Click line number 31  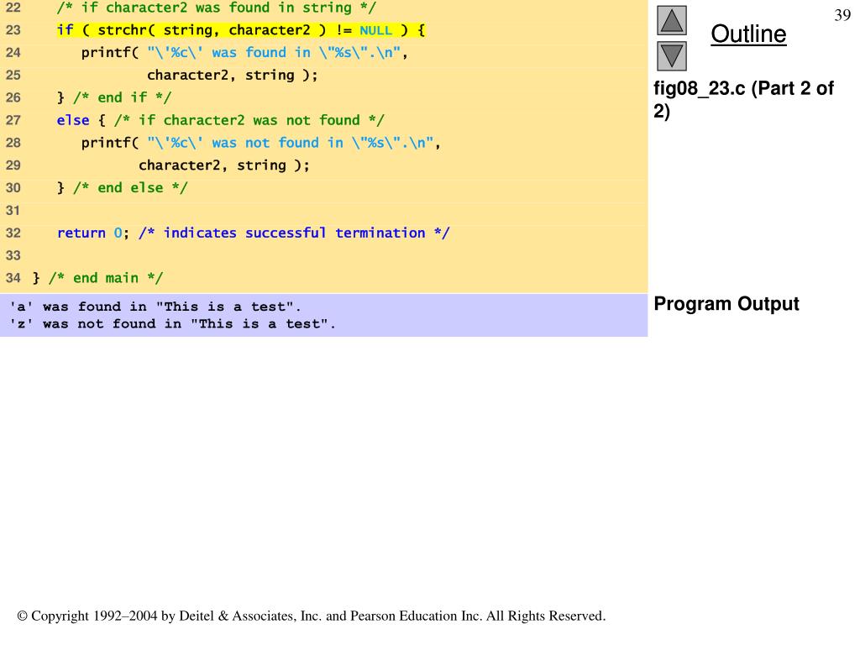pyautogui.click(x=13, y=210)
